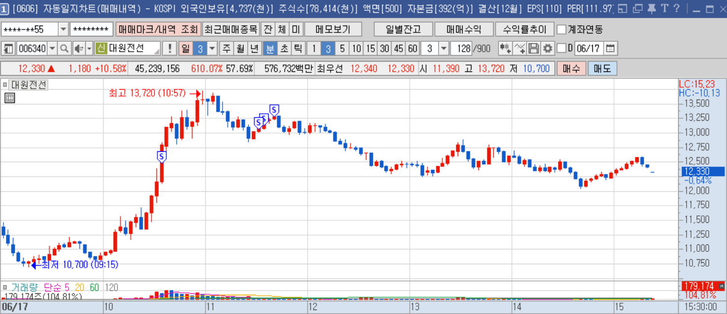727x314 pixels.
Task: Click the duplicate window icon in title bar
Action: (637, 8)
